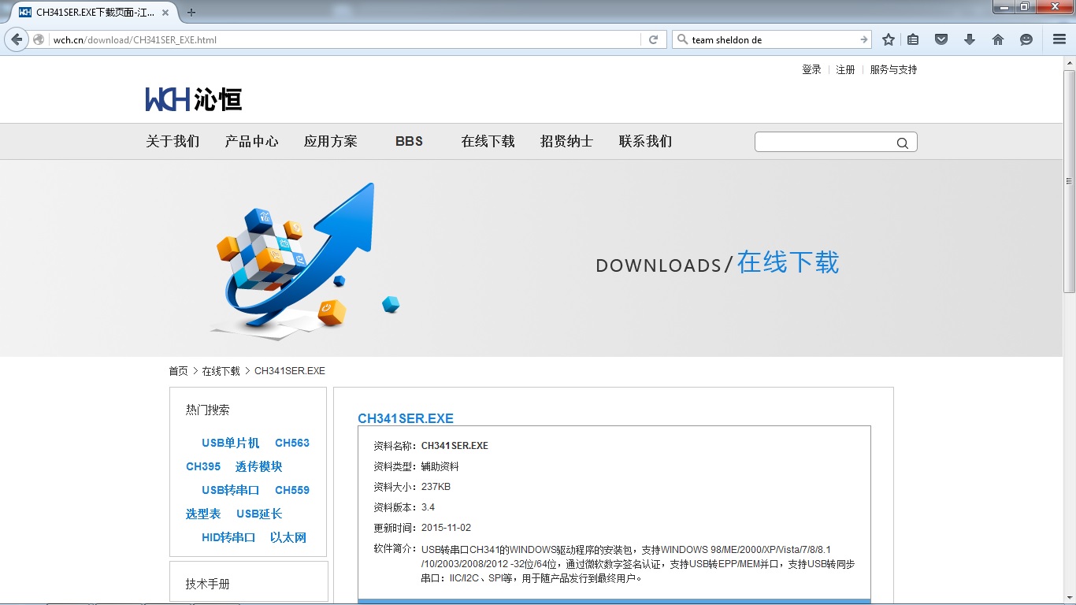Click the CH395 hot search link

pos(203,466)
